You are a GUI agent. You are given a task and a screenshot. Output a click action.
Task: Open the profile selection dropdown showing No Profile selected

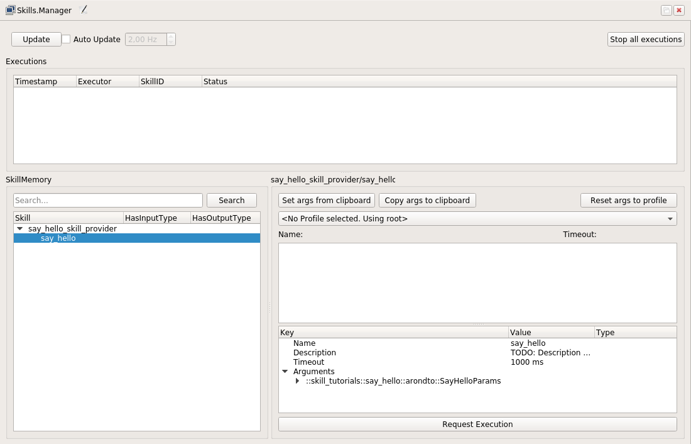point(670,218)
